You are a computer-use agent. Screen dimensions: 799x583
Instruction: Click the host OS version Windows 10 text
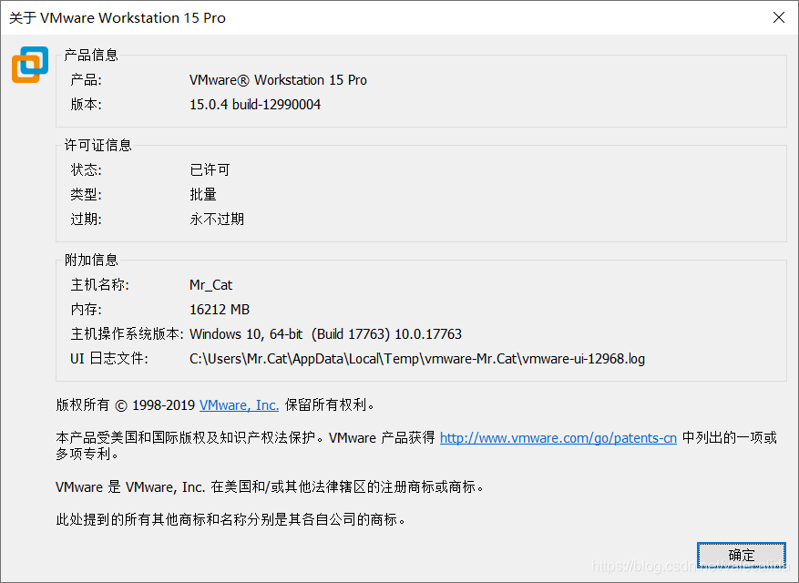(325, 333)
